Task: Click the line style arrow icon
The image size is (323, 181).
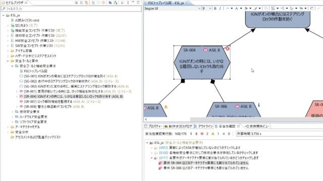Action: point(228,9)
